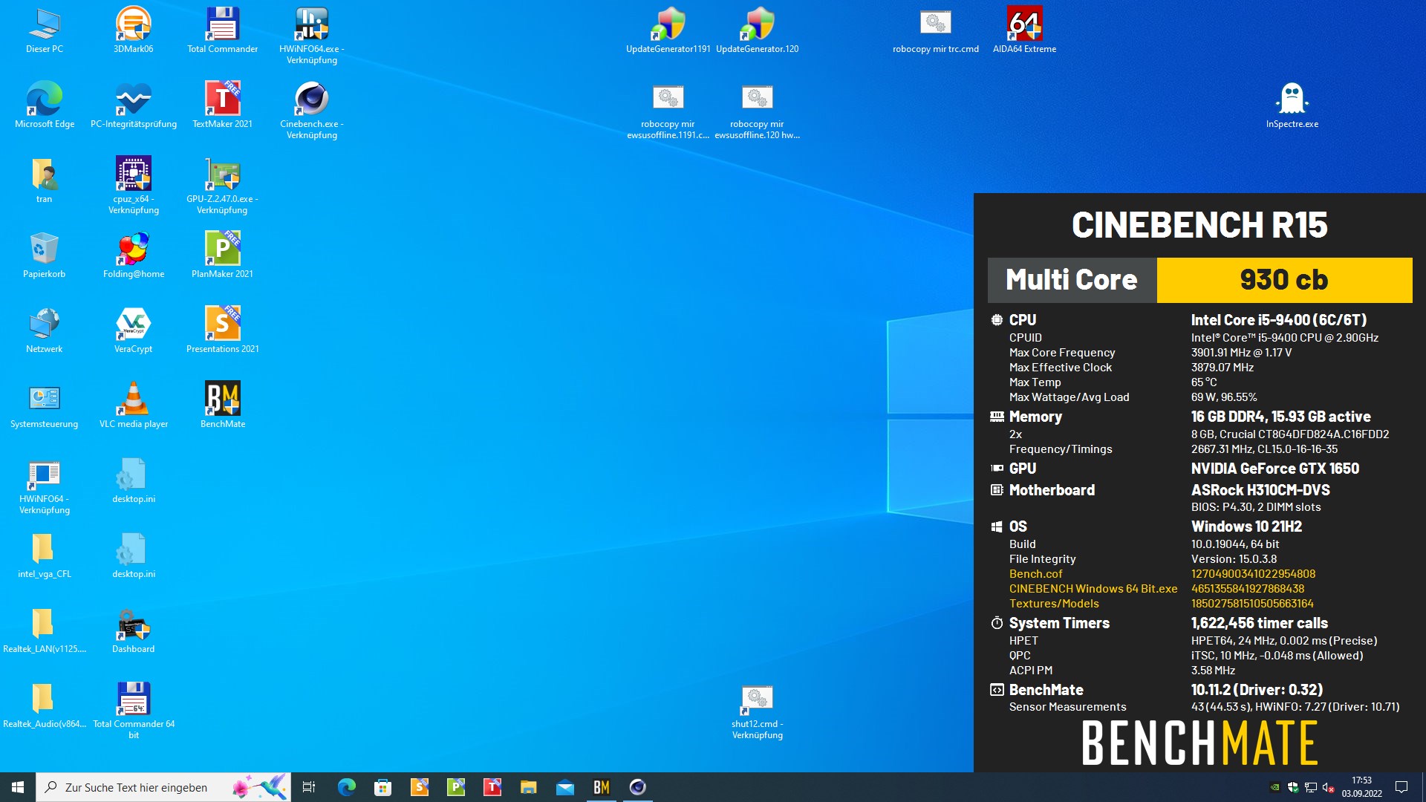
Task: Select the HWiNFO64.exe shortcut on the desktop
Action: (x=312, y=36)
